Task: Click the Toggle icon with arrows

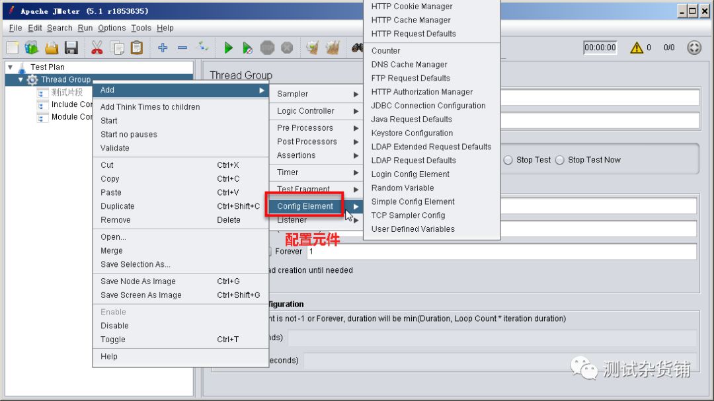Action: tap(202, 46)
